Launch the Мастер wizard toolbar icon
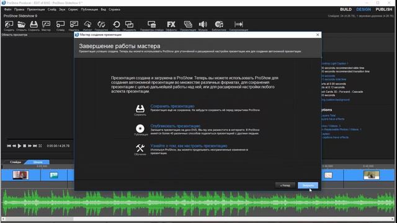Viewport: 397px width, 223px height. pos(46,25)
